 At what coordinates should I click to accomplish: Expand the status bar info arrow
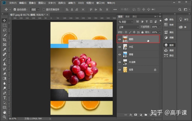(x=50, y=119)
